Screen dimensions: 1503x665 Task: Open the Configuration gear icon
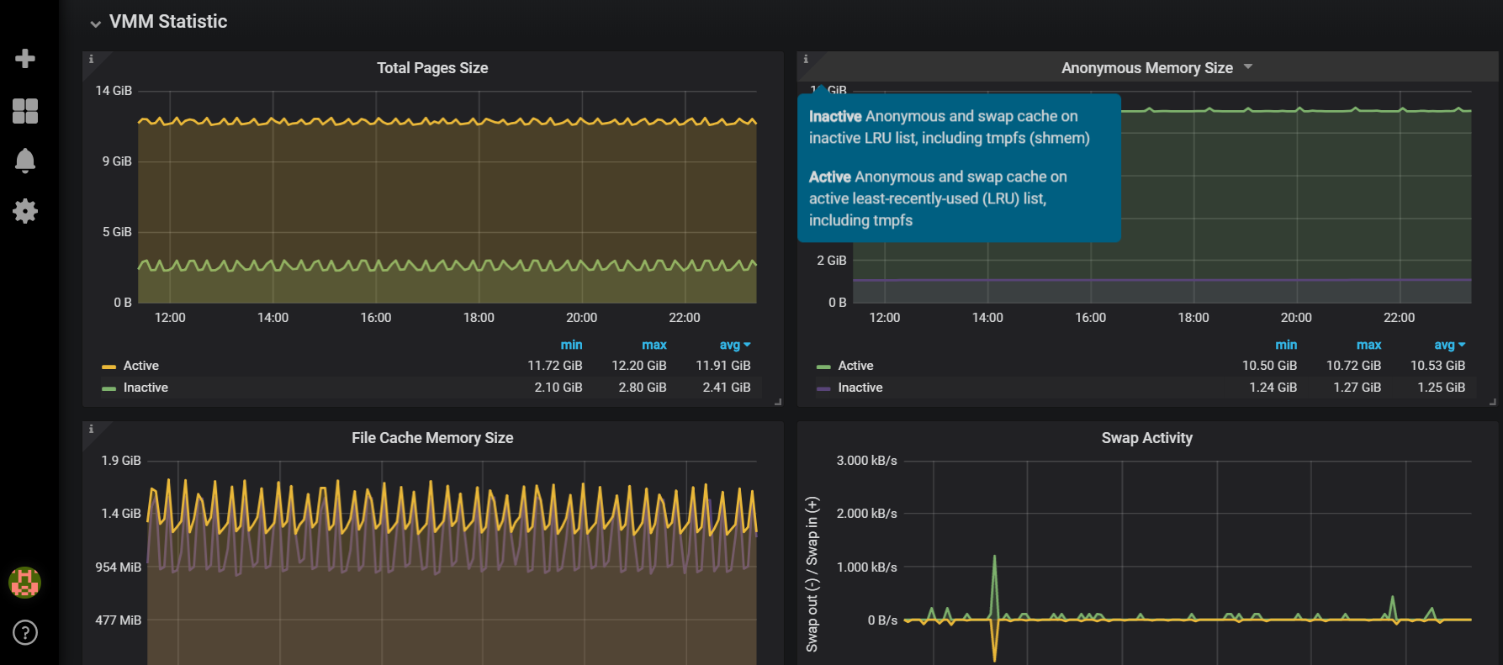pos(25,211)
